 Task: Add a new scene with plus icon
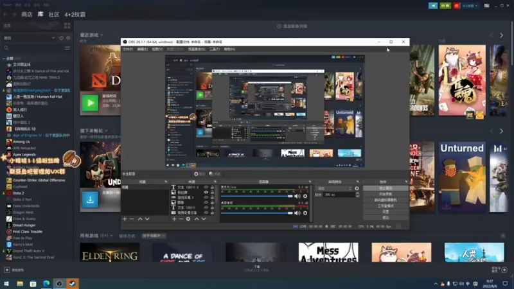tap(125, 219)
